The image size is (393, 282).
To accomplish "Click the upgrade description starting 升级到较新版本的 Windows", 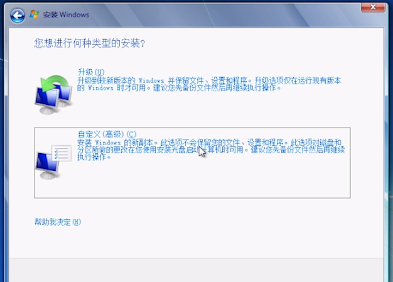I will [209, 84].
